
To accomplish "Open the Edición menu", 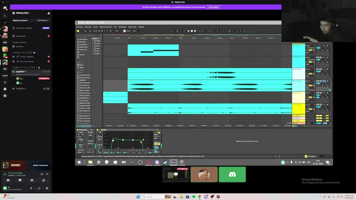I will click(x=88, y=27).
